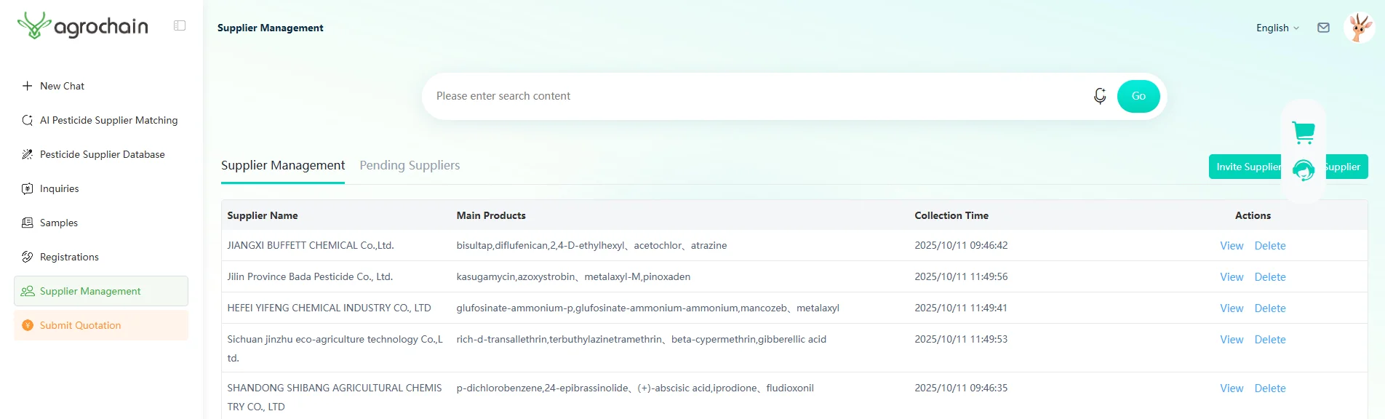The width and height of the screenshot is (1385, 419).
Task: Open AI Pesticide Supplier Matching
Action: [x=108, y=120]
